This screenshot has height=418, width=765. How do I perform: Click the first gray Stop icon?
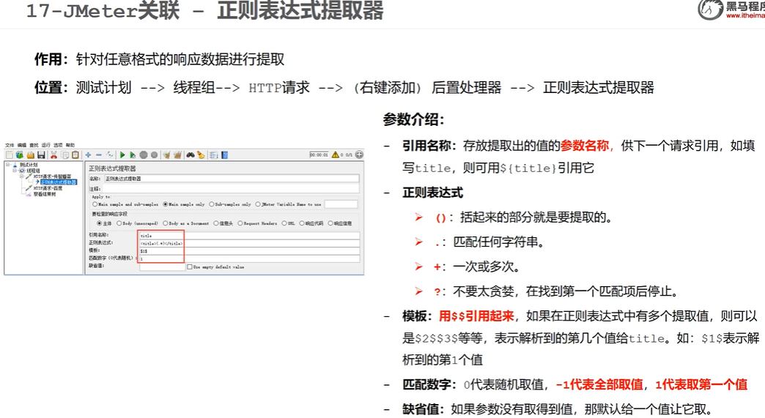(144, 155)
